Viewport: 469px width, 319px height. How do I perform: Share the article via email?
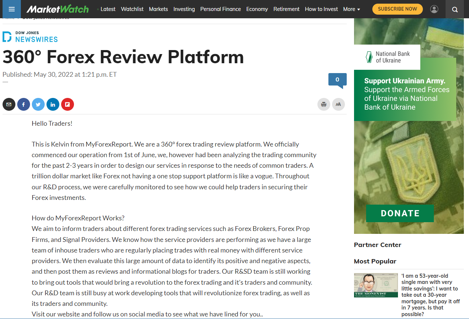click(9, 104)
